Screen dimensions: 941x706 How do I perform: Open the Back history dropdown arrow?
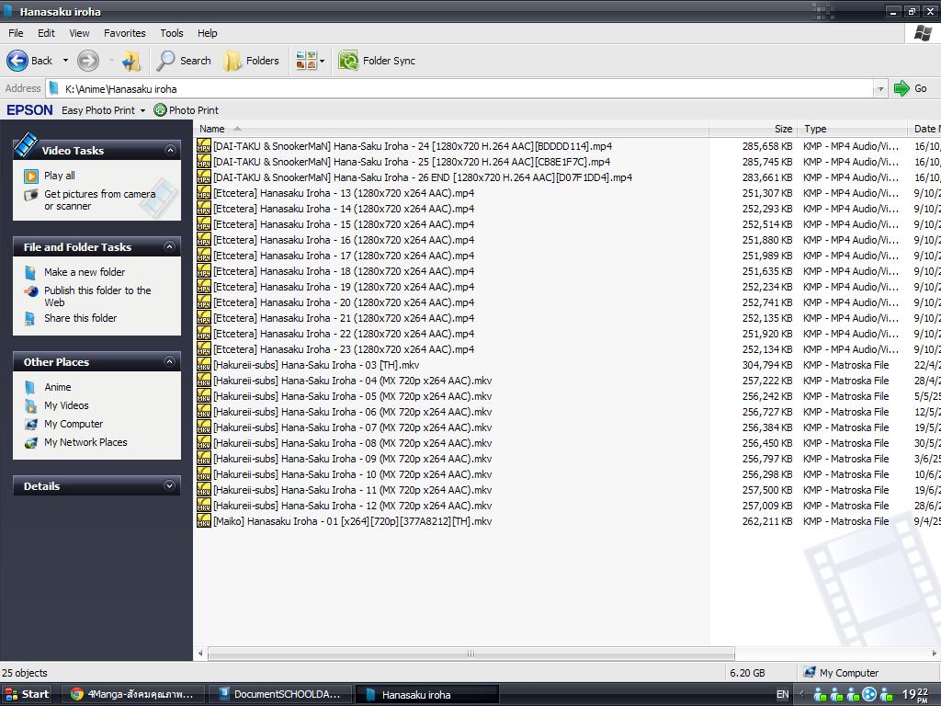(65, 61)
